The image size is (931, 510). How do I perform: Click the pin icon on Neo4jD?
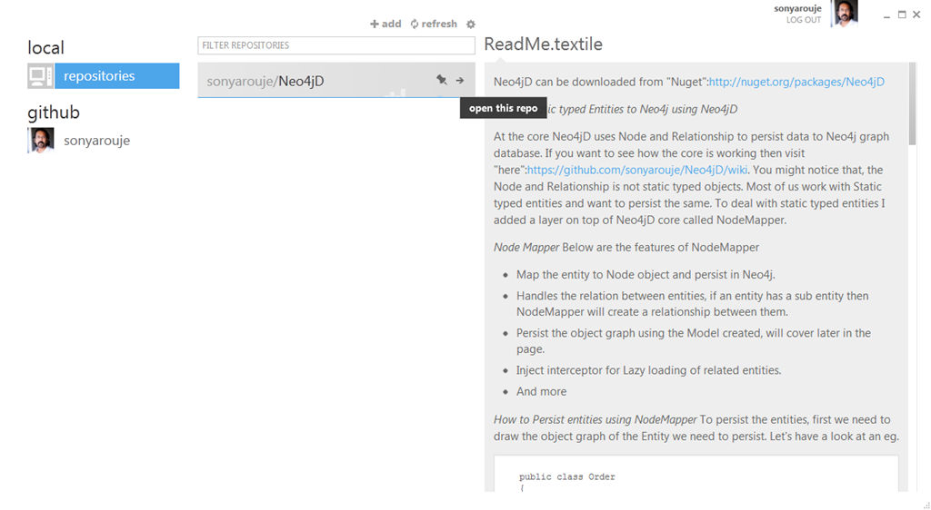click(441, 81)
